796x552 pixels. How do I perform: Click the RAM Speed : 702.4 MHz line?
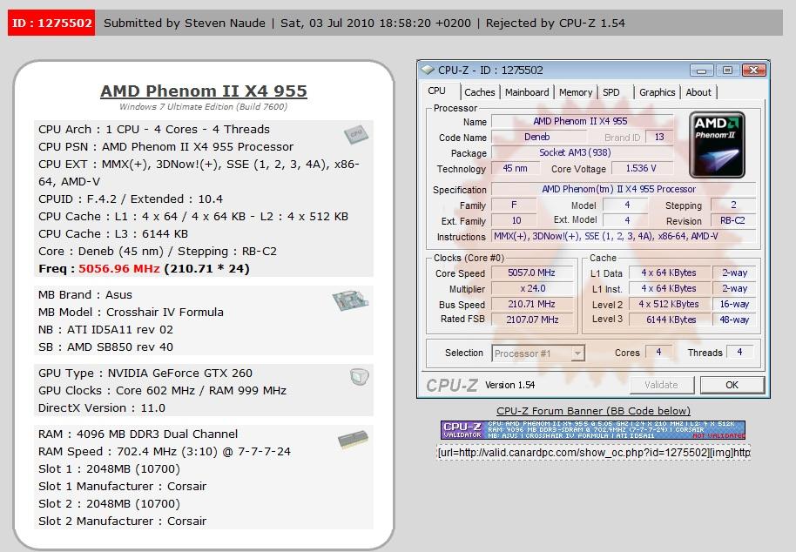coord(165,452)
